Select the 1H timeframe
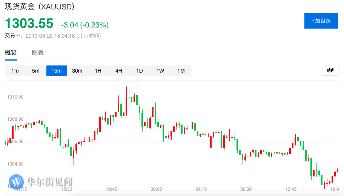The width and height of the screenshot is (344, 196). click(x=98, y=71)
